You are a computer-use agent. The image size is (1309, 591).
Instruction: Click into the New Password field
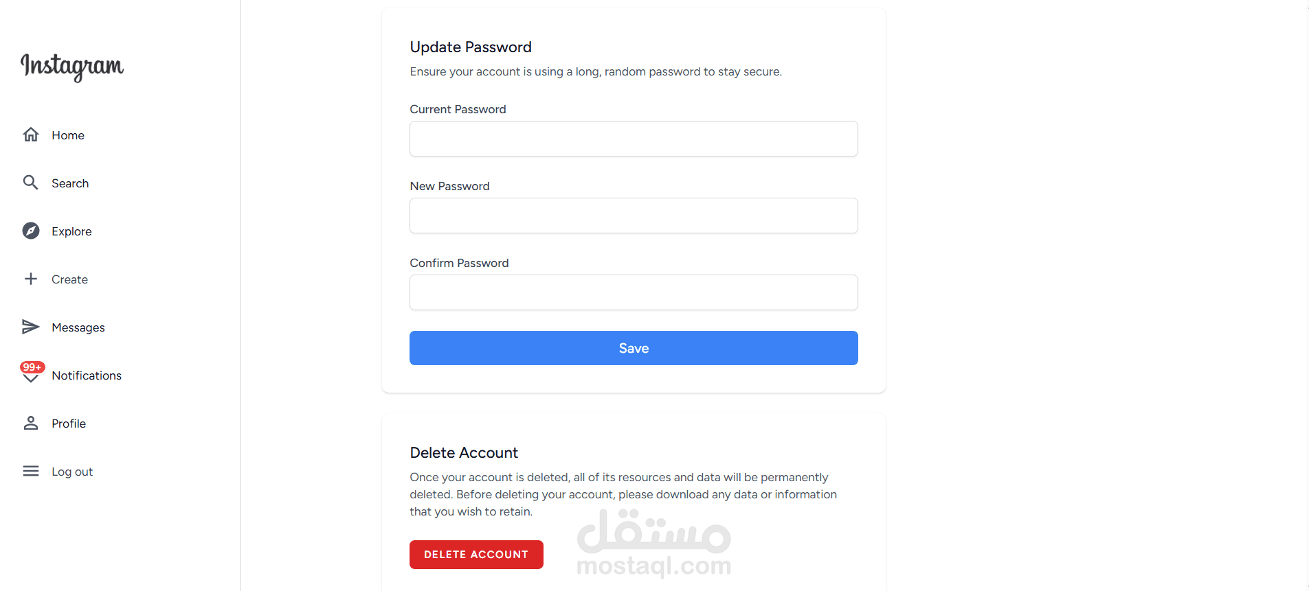click(634, 216)
